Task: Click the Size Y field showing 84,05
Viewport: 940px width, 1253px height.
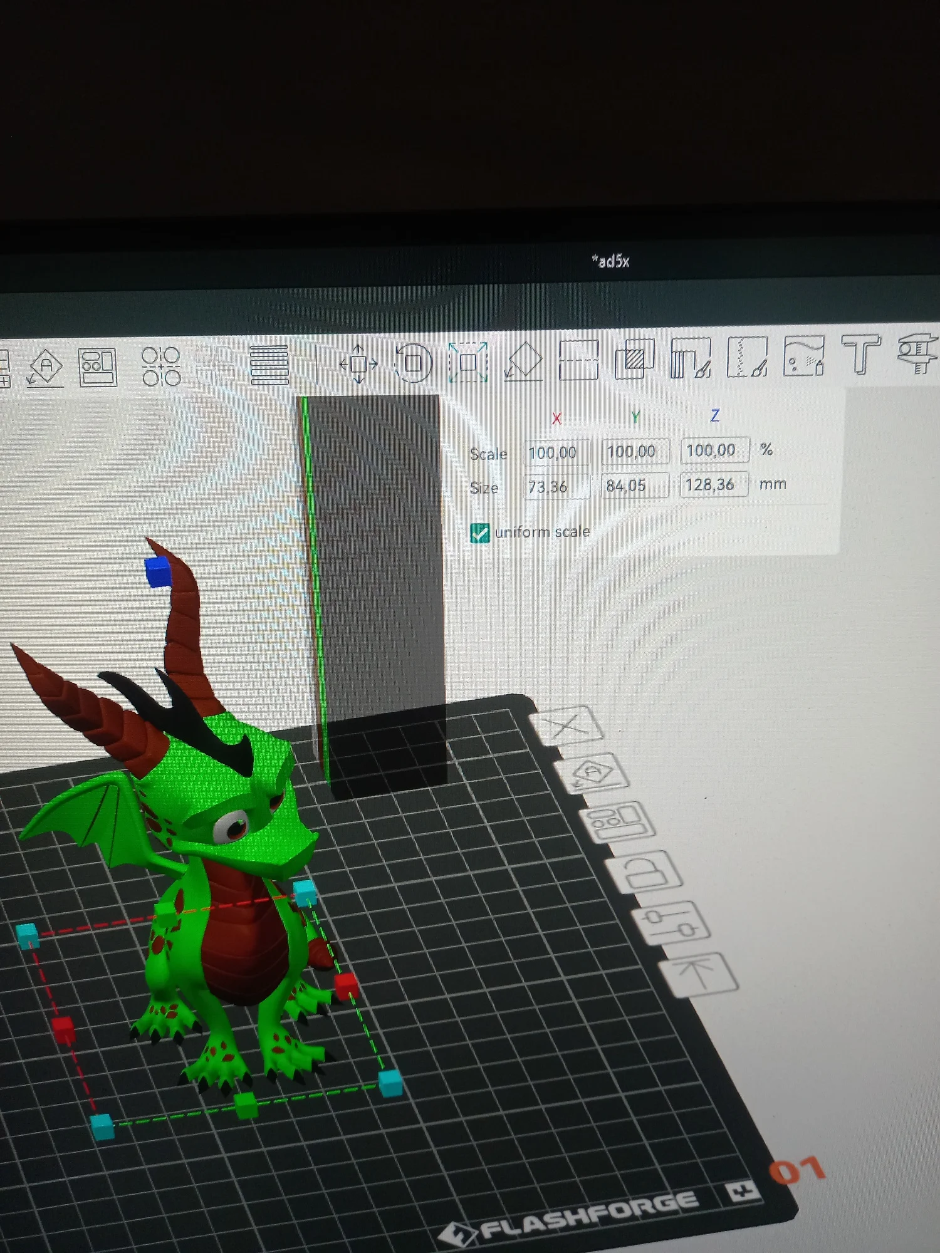Action: pyautogui.click(x=635, y=486)
